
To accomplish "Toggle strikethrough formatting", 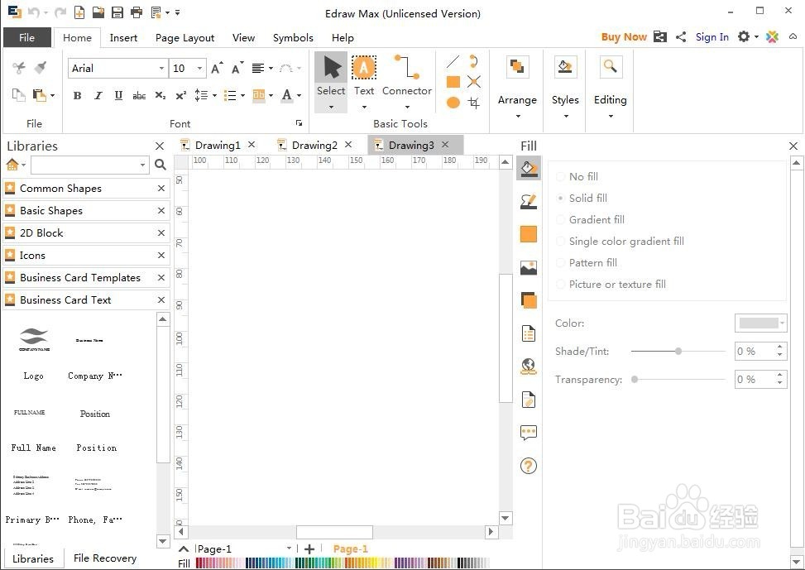I will [139, 95].
